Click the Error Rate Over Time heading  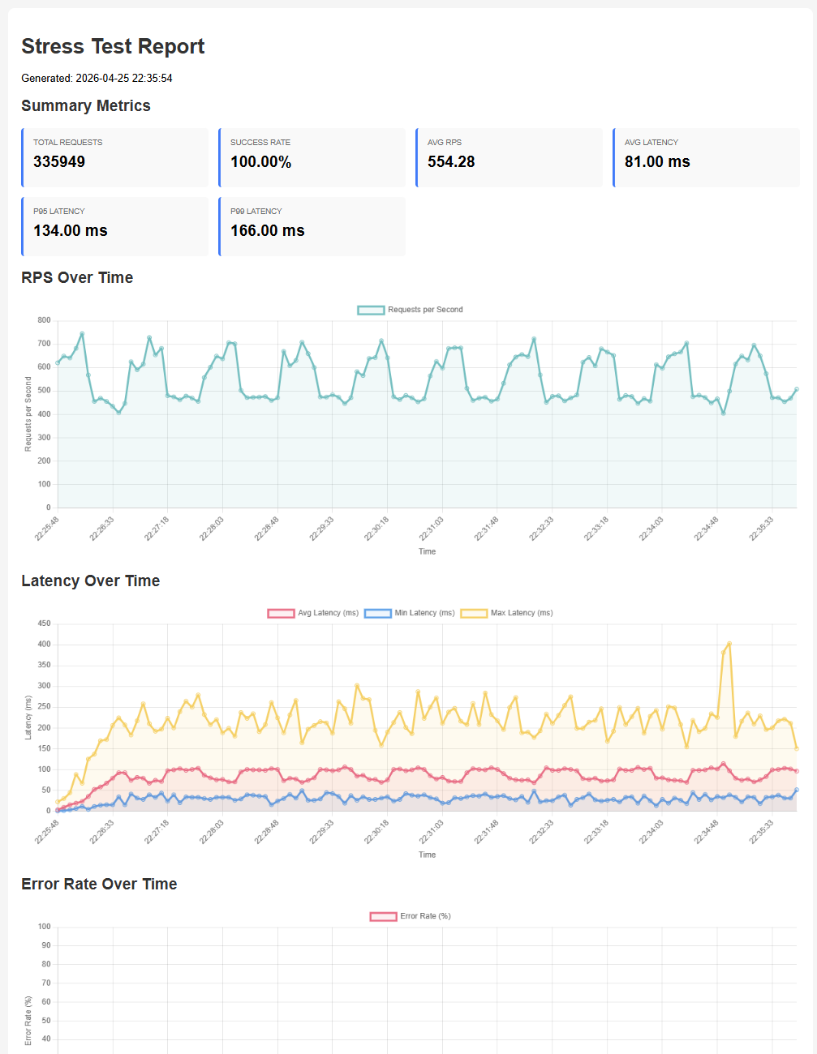(99, 884)
